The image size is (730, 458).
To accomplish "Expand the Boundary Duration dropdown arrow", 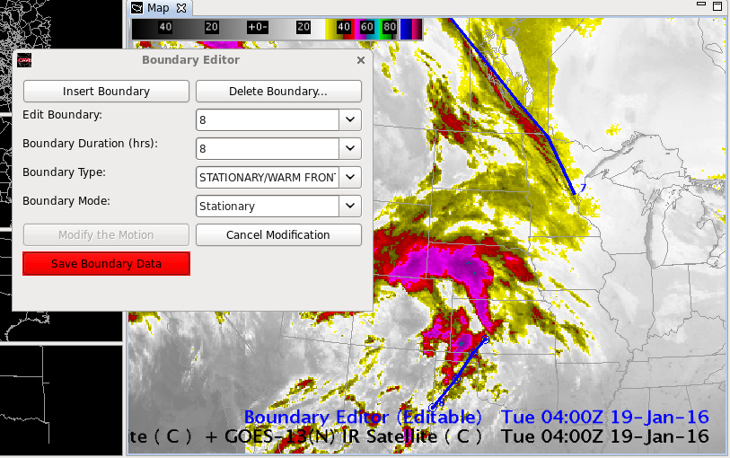I will click(350, 148).
